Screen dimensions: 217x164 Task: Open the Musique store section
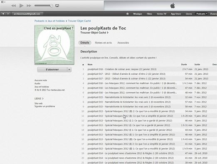(138, 14)
